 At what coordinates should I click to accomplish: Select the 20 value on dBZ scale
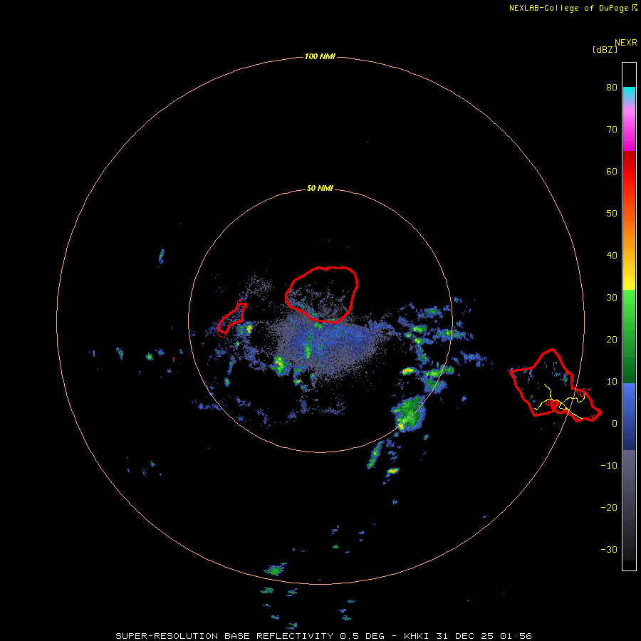(612, 339)
